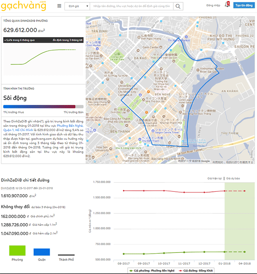Click the gachvàng.com logo

(x=23, y=5)
